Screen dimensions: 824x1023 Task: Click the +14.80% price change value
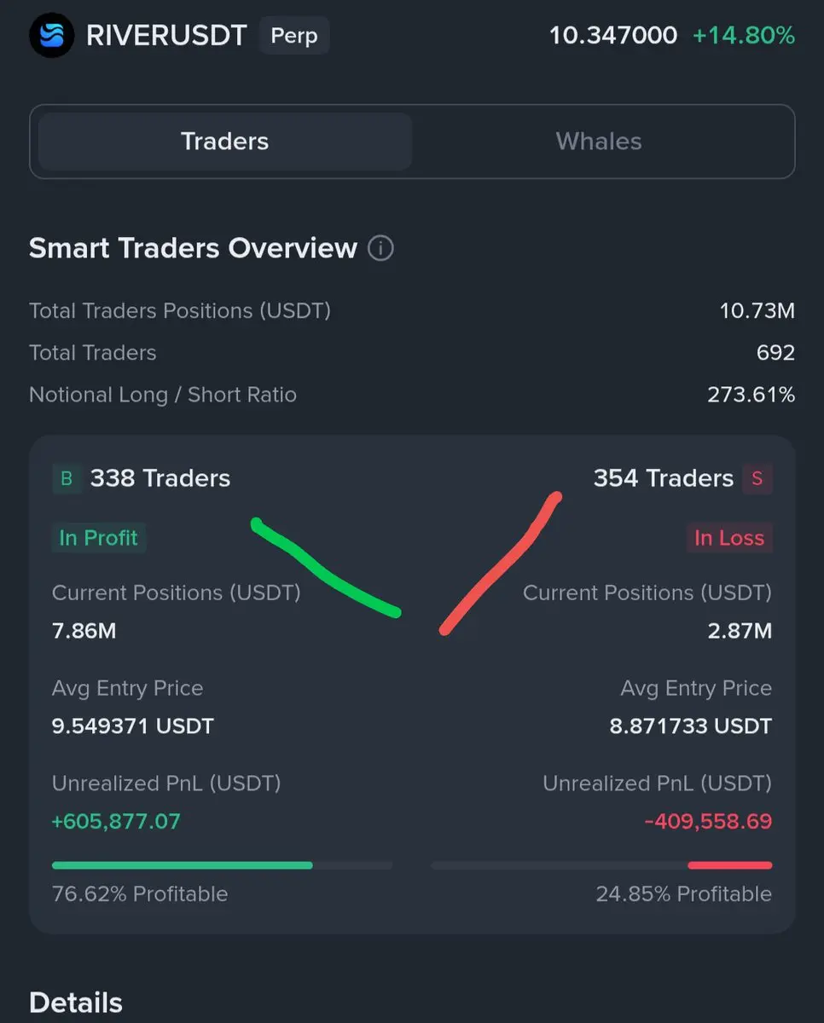tap(744, 36)
